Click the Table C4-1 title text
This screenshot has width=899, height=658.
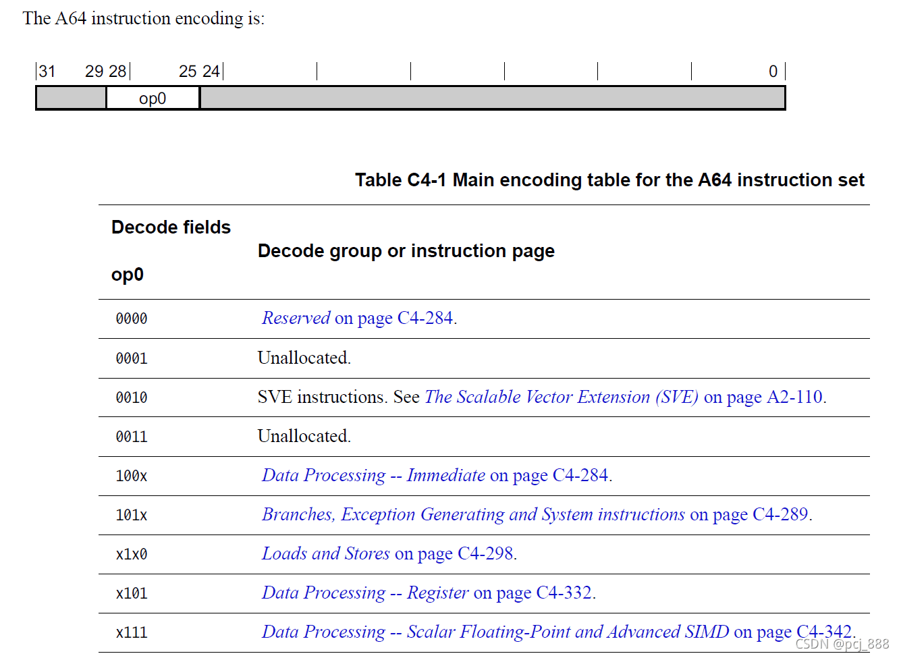pyautogui.click(x=609, y=180)
